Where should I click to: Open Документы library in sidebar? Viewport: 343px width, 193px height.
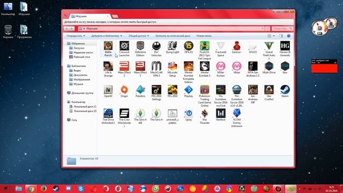click(x=78, y=75)
